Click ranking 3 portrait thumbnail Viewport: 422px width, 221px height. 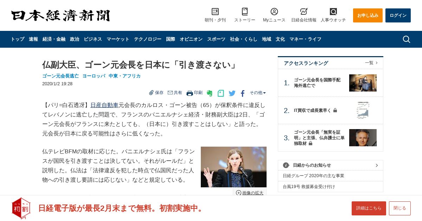(363, 138)
